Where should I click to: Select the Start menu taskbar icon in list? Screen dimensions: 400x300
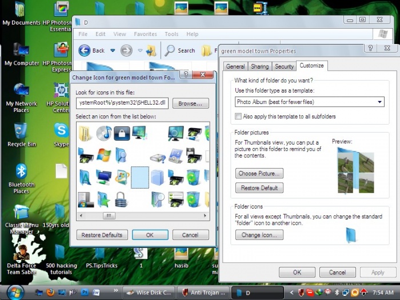tap(86, 199)
